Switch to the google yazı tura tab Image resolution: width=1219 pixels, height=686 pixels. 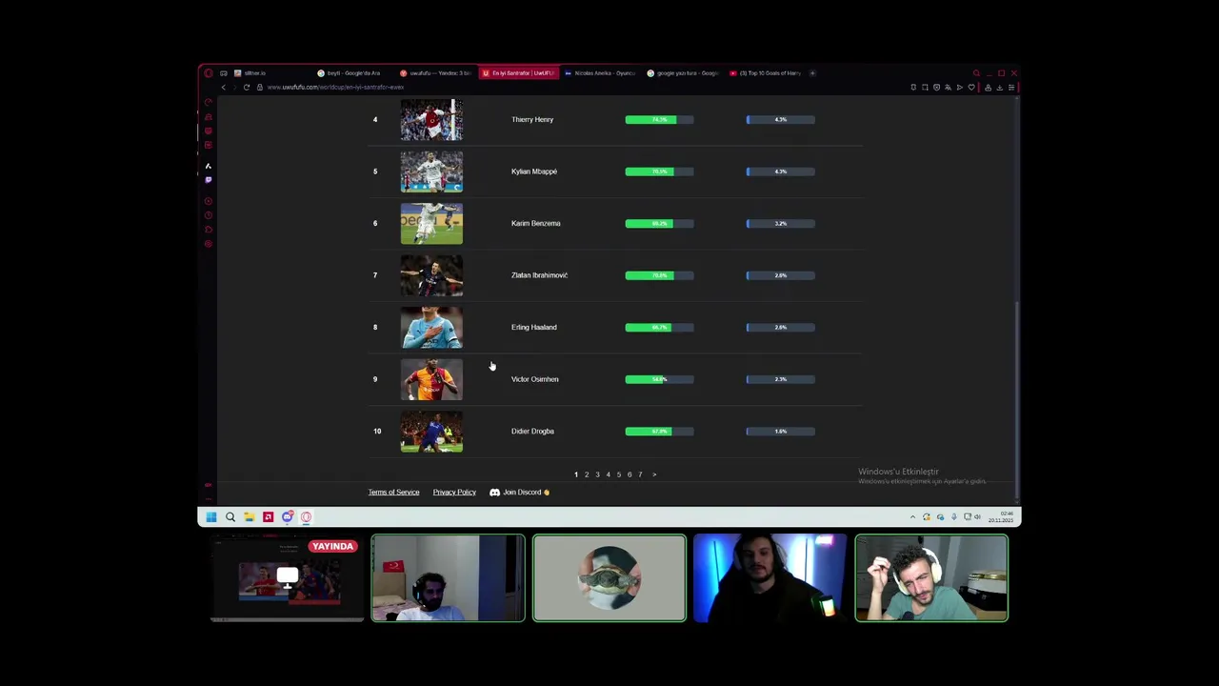pyautogui.click(x=685, y=73)
